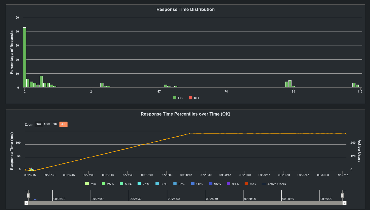
Task: Toggle the 90% percentile legend item
Action: pyautogui.click(x=197, y=184)
